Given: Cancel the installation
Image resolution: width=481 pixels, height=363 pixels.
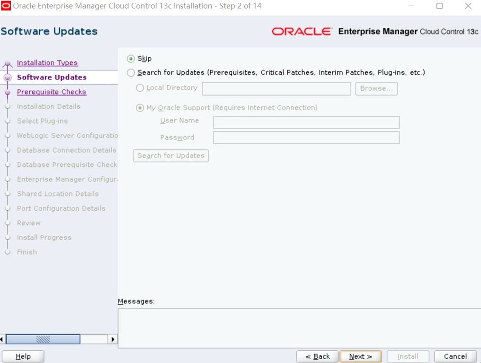Looking at the screenshot, I should [x=455, y=356].
